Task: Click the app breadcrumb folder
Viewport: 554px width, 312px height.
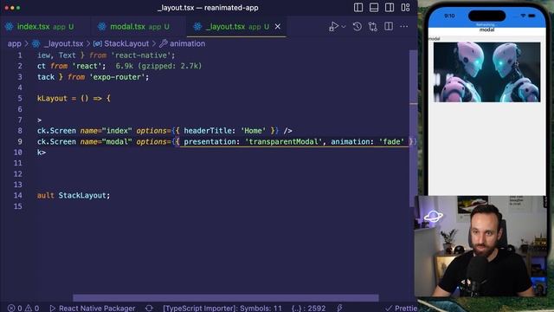Action: (15, 43)
